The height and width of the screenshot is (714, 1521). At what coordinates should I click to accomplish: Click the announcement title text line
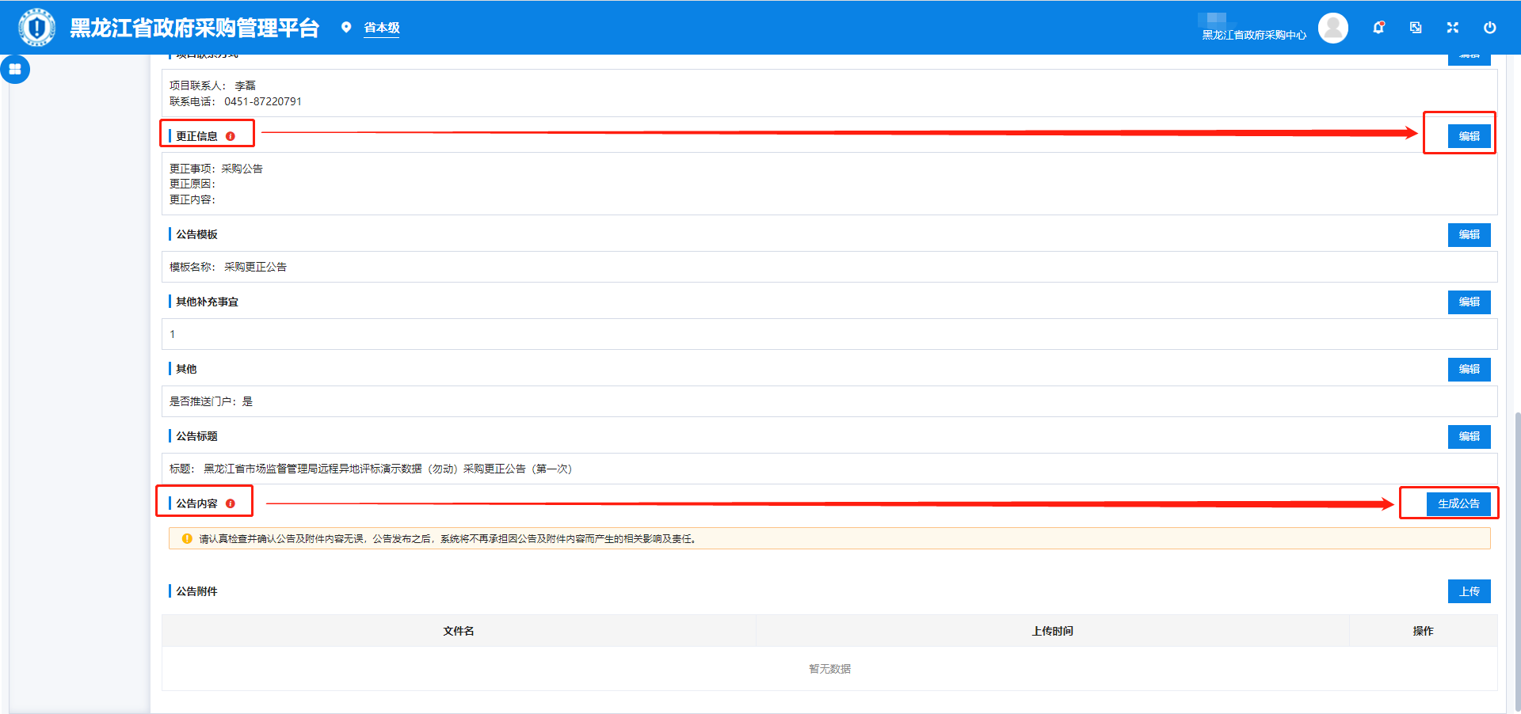371,469
